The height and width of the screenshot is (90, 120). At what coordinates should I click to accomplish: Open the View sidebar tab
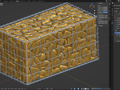(x=110, y=11)
